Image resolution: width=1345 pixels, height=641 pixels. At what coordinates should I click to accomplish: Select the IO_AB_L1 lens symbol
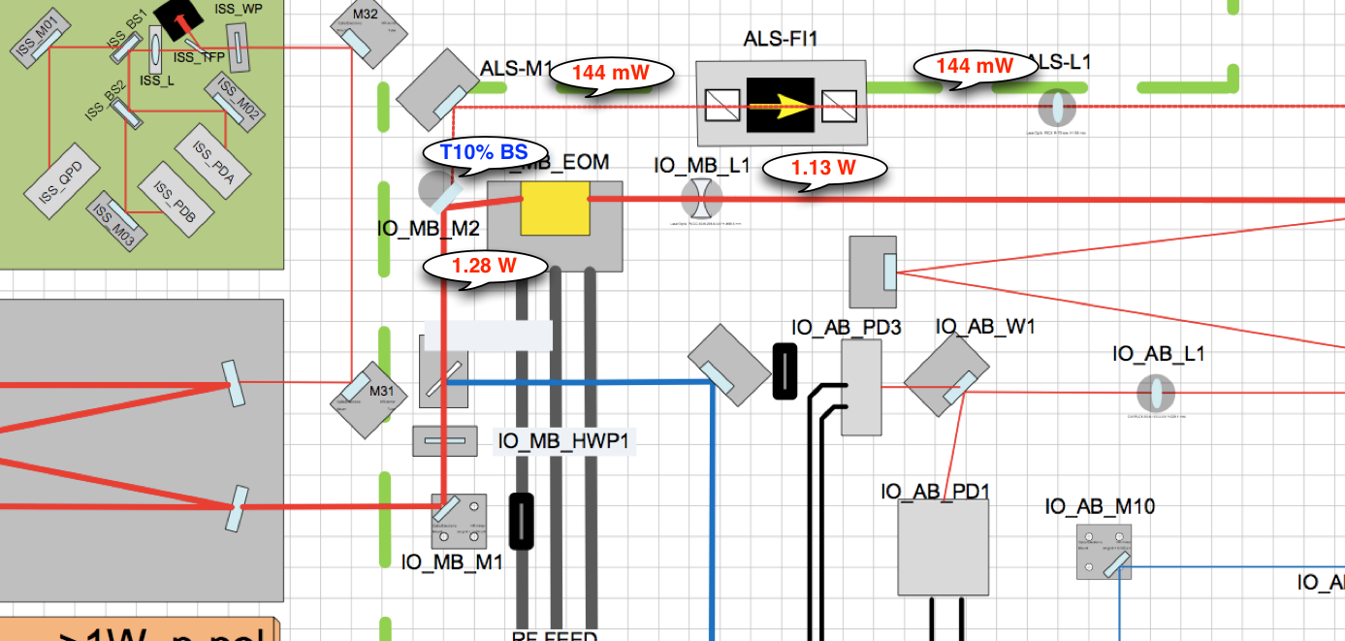pyautogui.click(x=1156, y=393)
